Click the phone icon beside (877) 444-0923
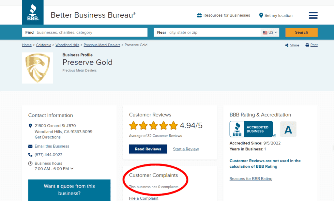Viewport: 334px width, 201px height. (31, 154)
